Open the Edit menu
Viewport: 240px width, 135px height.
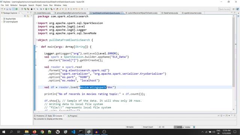tap(7, 5)
